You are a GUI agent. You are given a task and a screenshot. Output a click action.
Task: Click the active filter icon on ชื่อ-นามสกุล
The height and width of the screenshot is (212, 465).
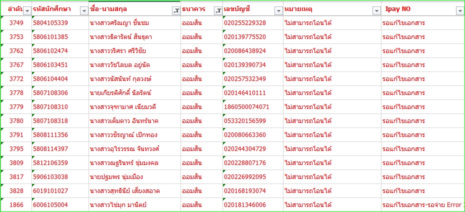(175, 11)
